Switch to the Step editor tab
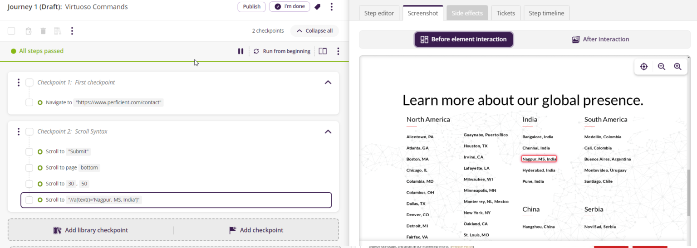 pyautogui.click(x=379, y=13)
